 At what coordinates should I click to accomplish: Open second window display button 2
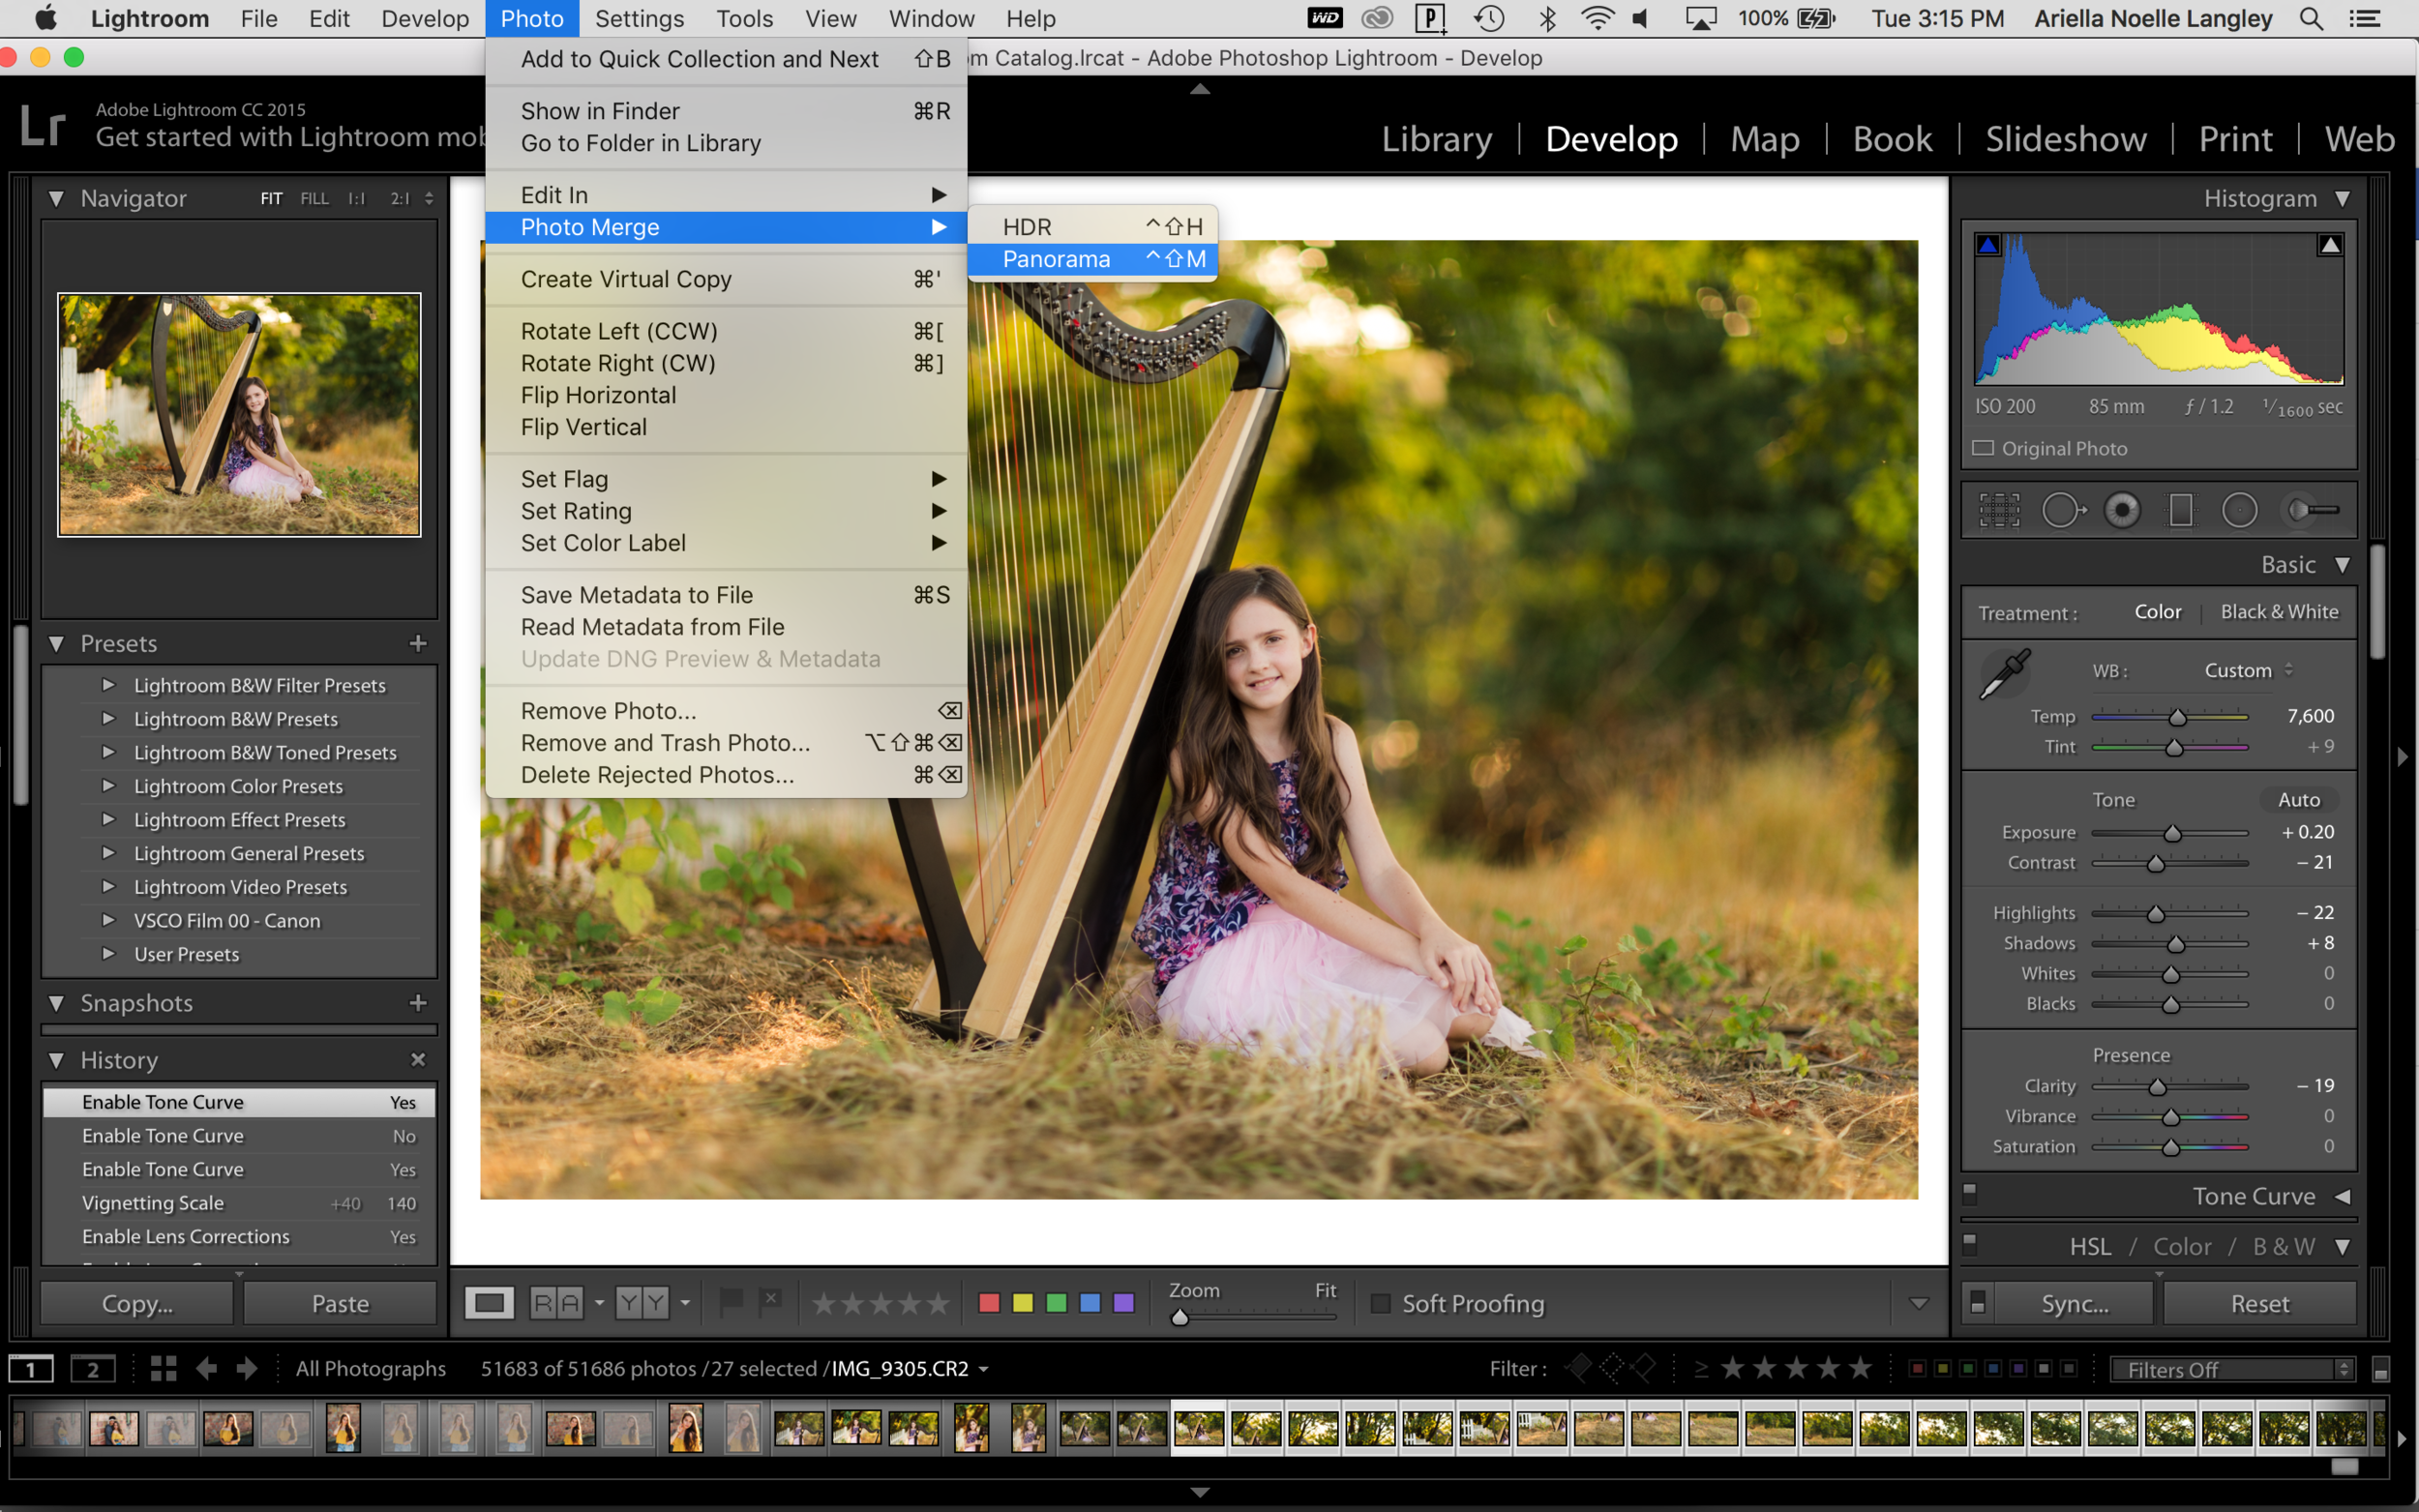coord(93,1369)
